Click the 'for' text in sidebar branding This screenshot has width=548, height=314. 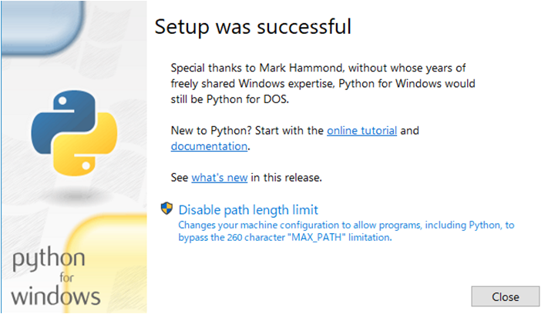pos(66,278)
